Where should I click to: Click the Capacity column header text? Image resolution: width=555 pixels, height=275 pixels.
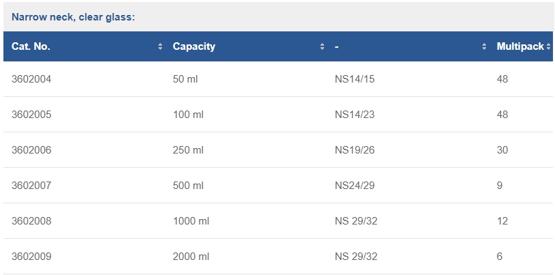[194, 46]
